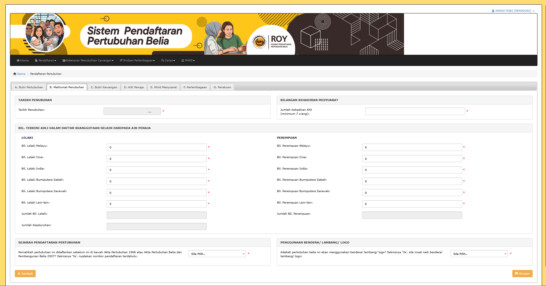Click the exchange icon beside Pindaan Perlembagaan
The image size is (546, 286).
coord(121,61)
